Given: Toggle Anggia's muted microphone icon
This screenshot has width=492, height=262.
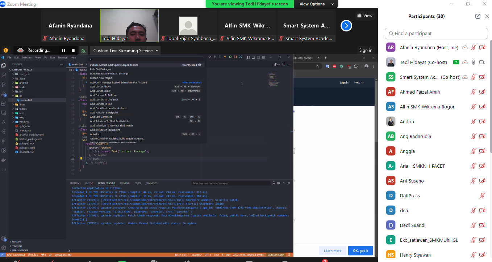Looking at the screenshot, I should (473, 151).
